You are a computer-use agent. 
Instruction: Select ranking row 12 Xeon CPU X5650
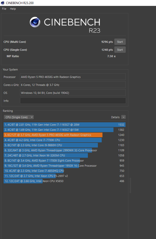(x=65, y=181)
